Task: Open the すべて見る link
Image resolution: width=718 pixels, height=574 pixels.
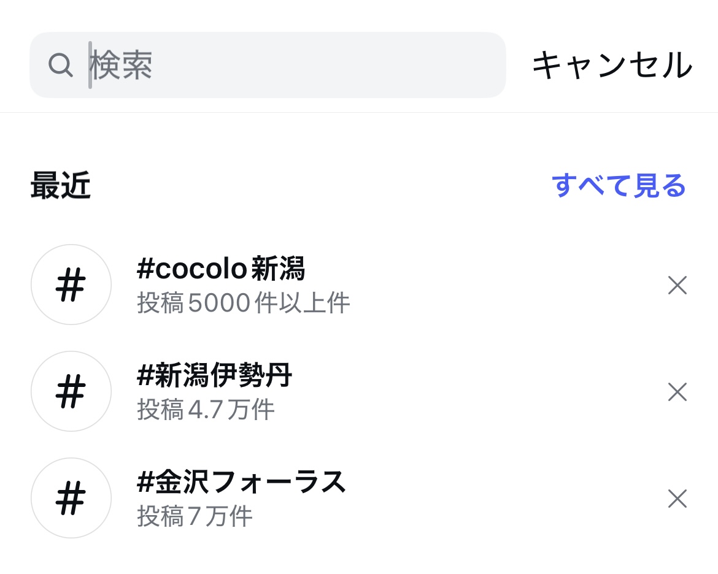Action: [x=619, y=186]
